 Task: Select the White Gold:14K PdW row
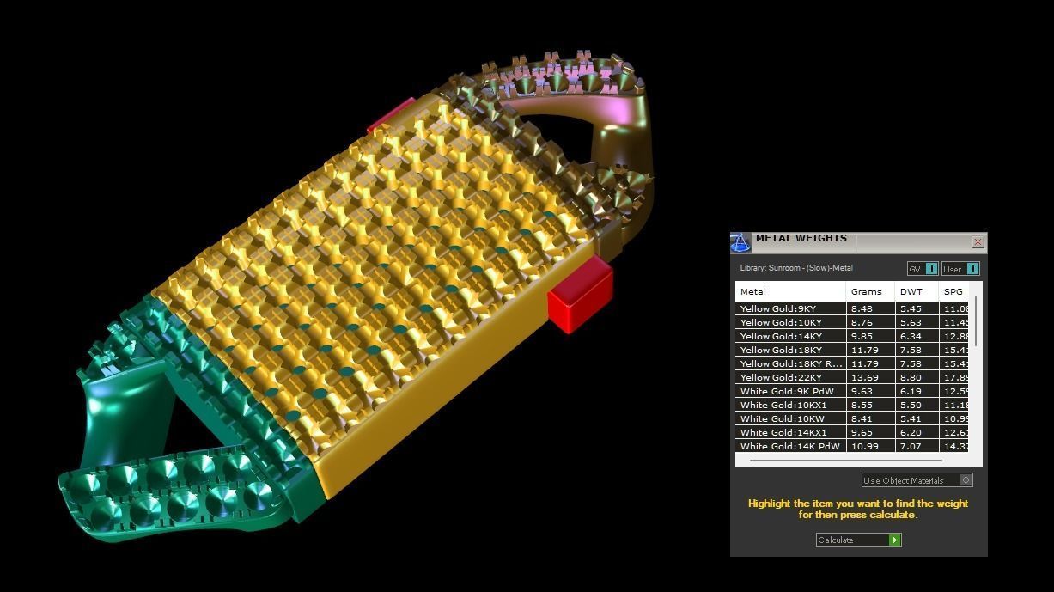[x=852, y=446]
